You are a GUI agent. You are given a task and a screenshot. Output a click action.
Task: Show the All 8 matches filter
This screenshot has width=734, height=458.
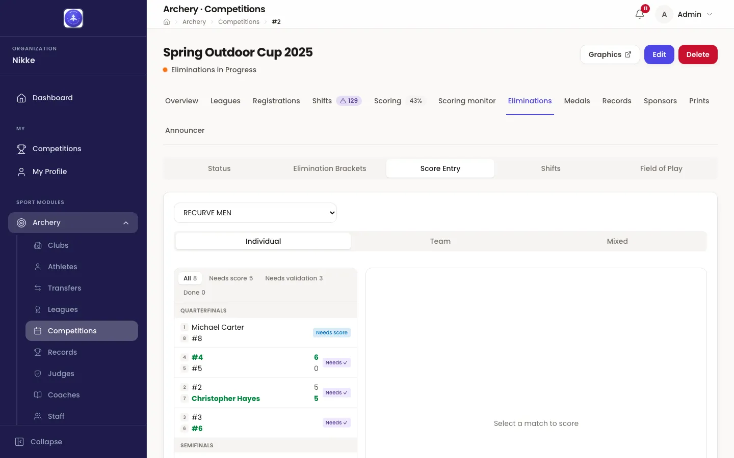coord(190,278)
